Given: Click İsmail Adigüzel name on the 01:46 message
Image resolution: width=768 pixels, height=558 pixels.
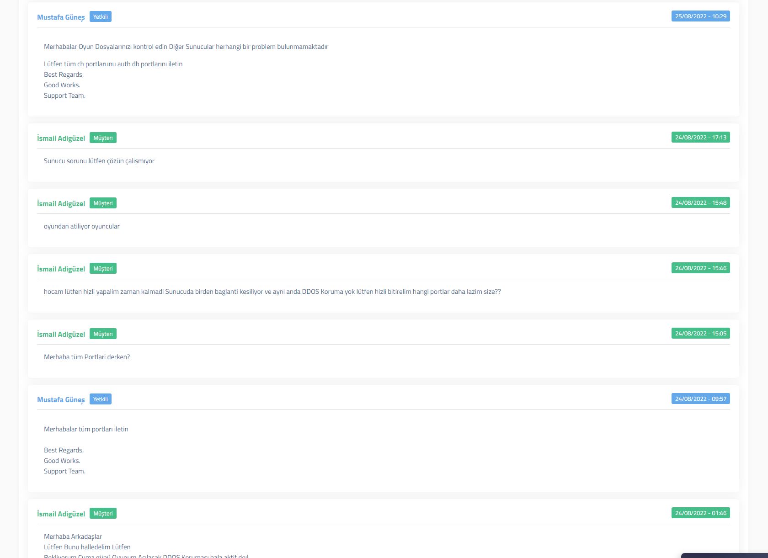Looking at the screenshot, I should pyautogui.click(x=61, y=514).
